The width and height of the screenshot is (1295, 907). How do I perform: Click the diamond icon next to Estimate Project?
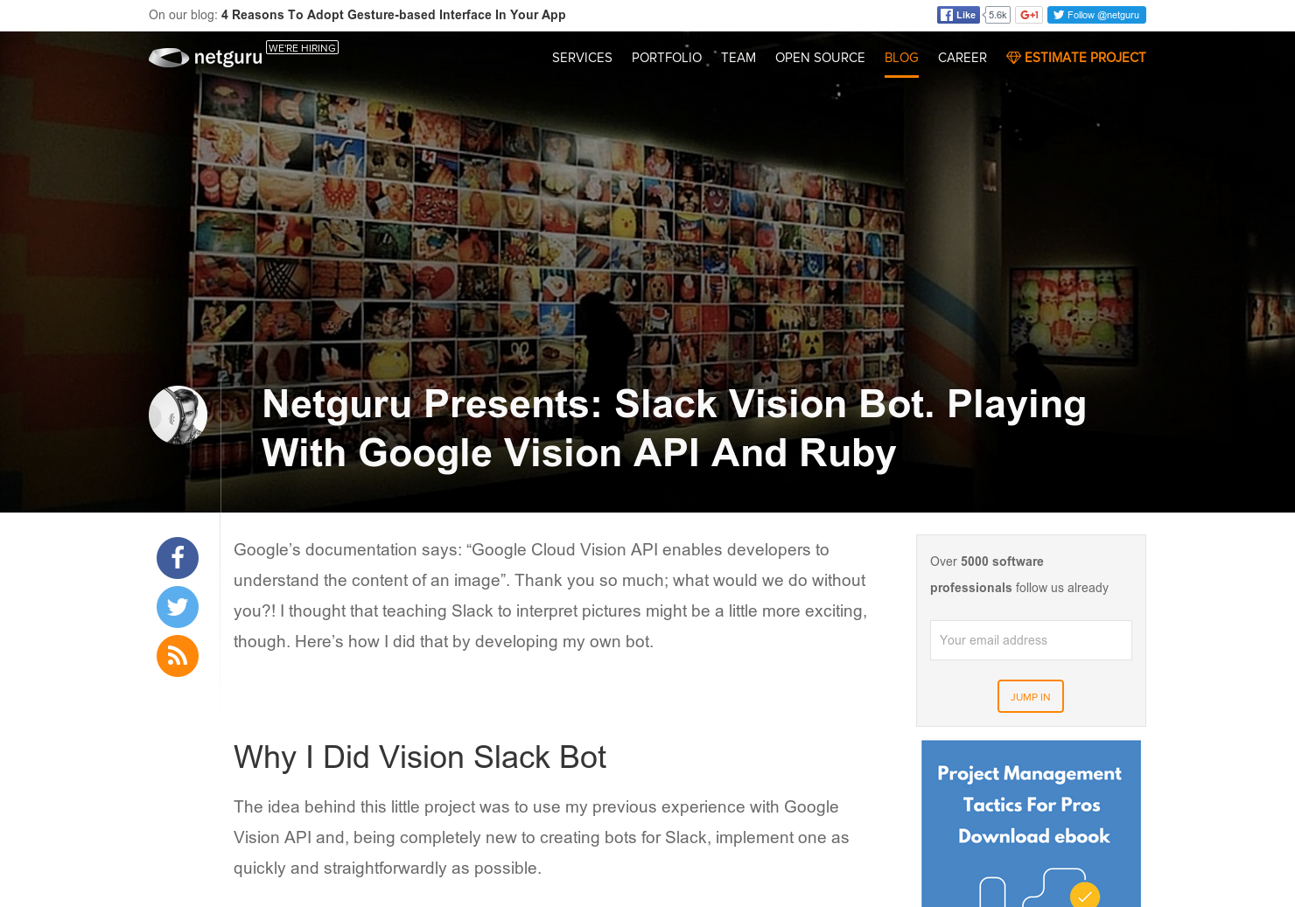click(1013, 58)
